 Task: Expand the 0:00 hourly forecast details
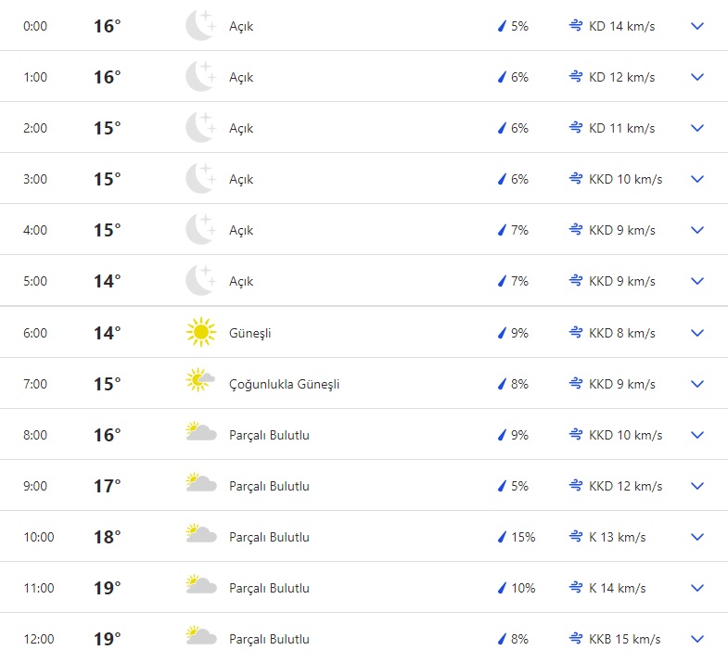coord(697,26)
